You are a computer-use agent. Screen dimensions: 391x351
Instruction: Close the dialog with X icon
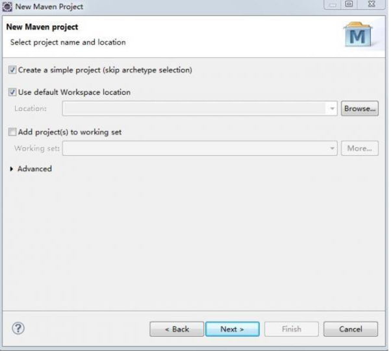pos(372,5)
